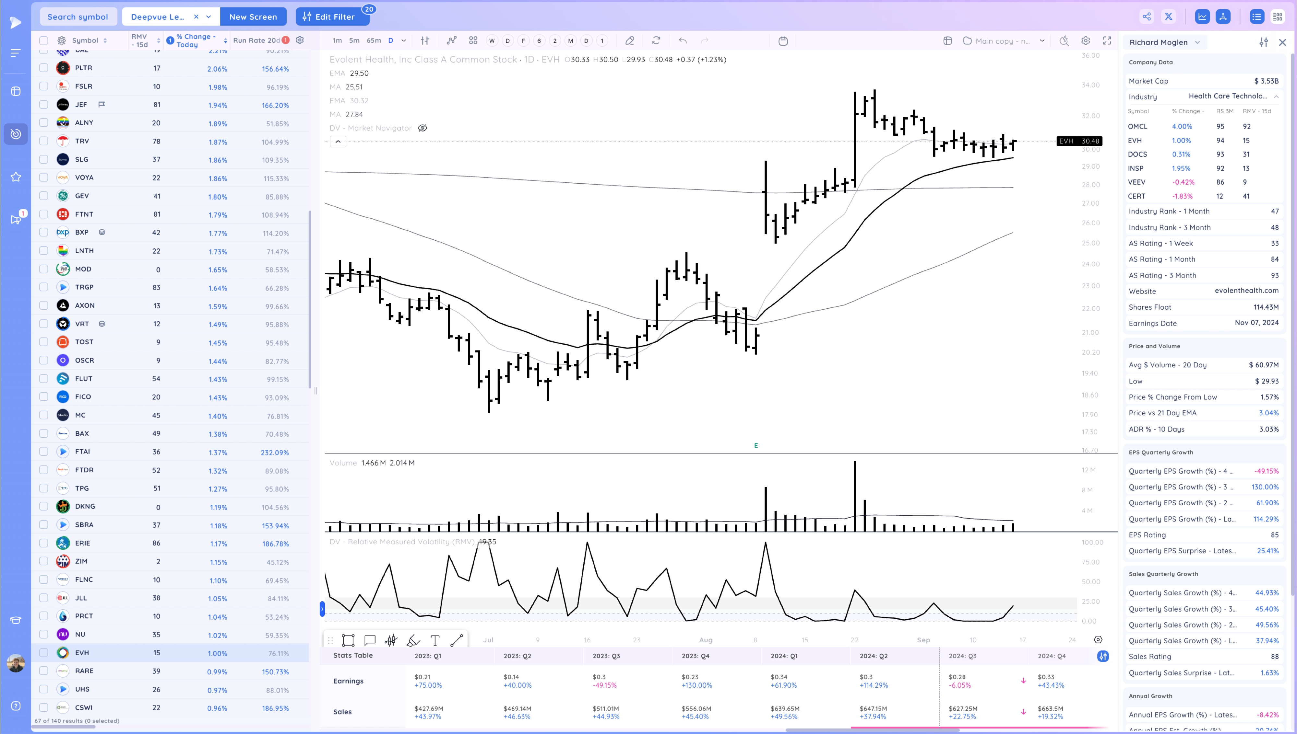Viewport: 1297px width, 734px height.
Task: Open the Main copy layout dropdown
Action: [1042, 41]
